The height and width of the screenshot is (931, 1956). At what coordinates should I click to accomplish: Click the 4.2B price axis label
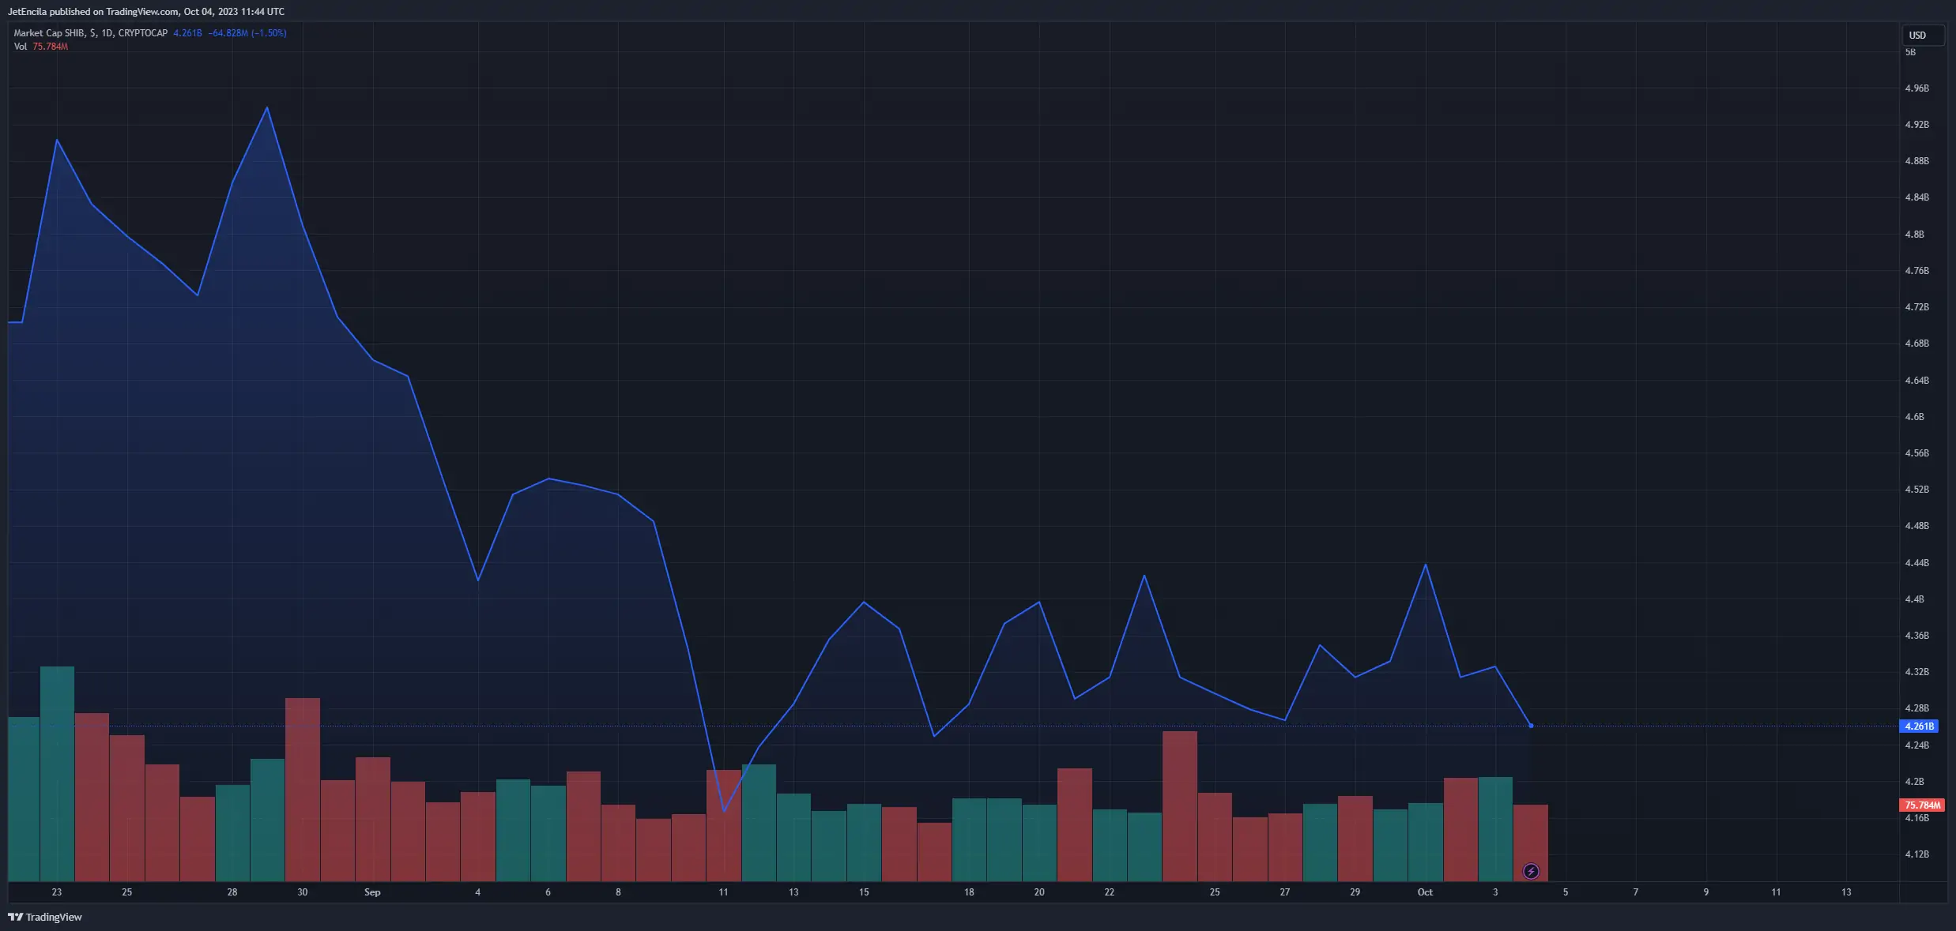(1914, 782)
